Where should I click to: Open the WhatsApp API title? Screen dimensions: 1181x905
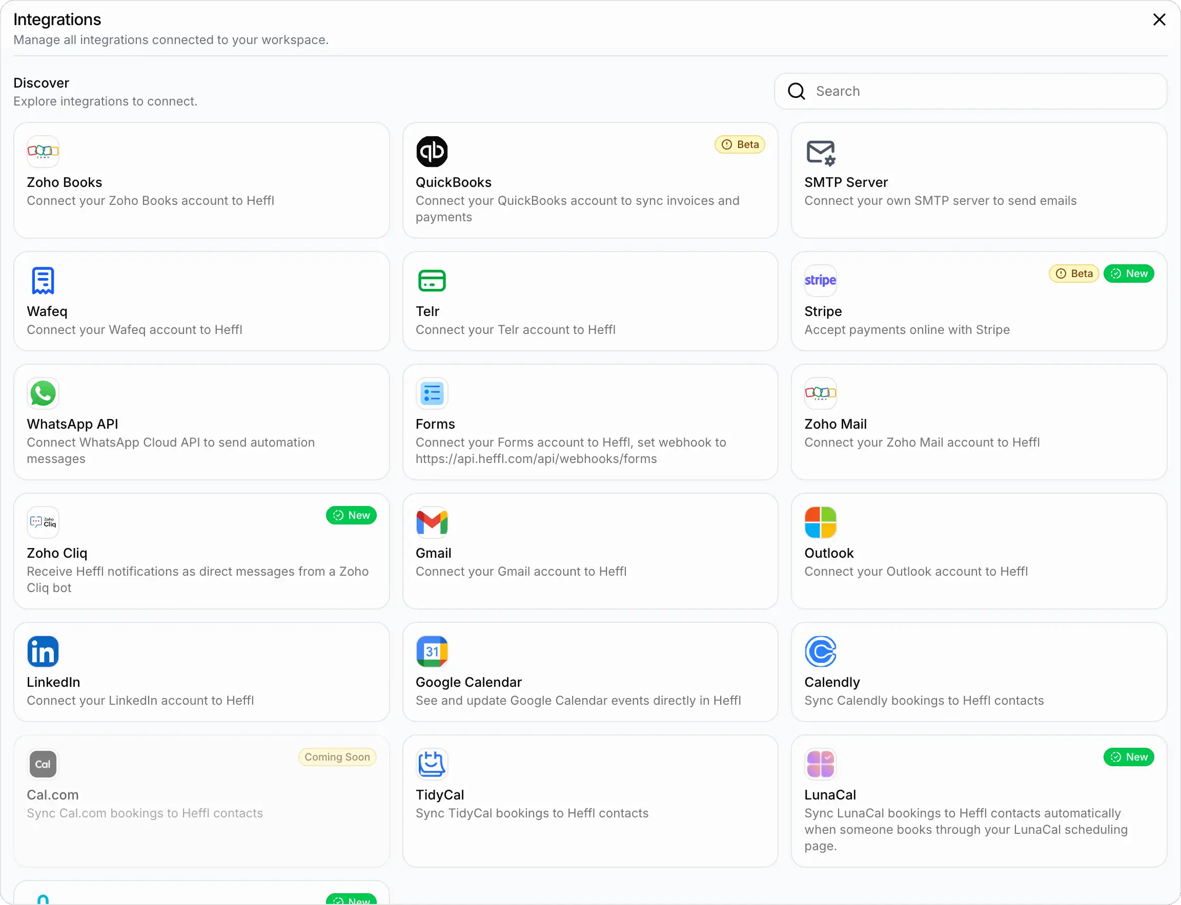click(x=72, y=425)
